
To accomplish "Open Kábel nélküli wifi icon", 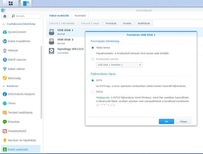I will [5, 69].
